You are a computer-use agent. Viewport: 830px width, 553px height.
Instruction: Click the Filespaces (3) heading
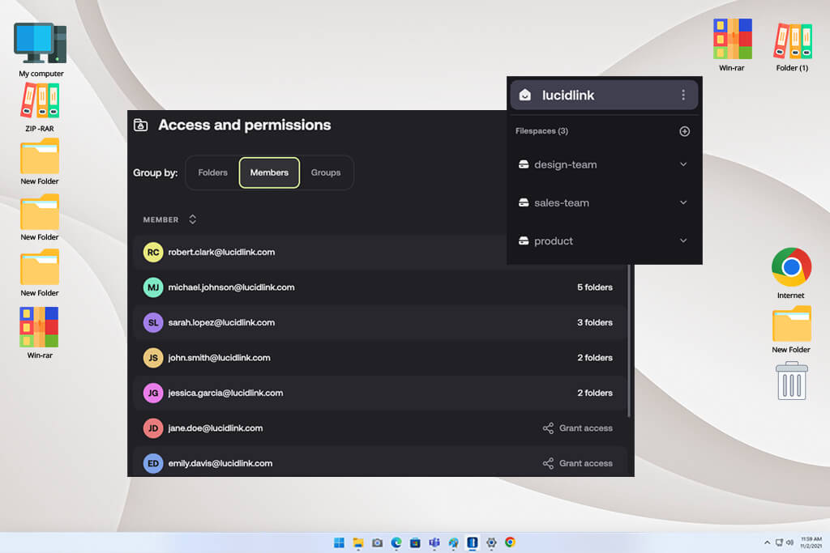(541, 131)
